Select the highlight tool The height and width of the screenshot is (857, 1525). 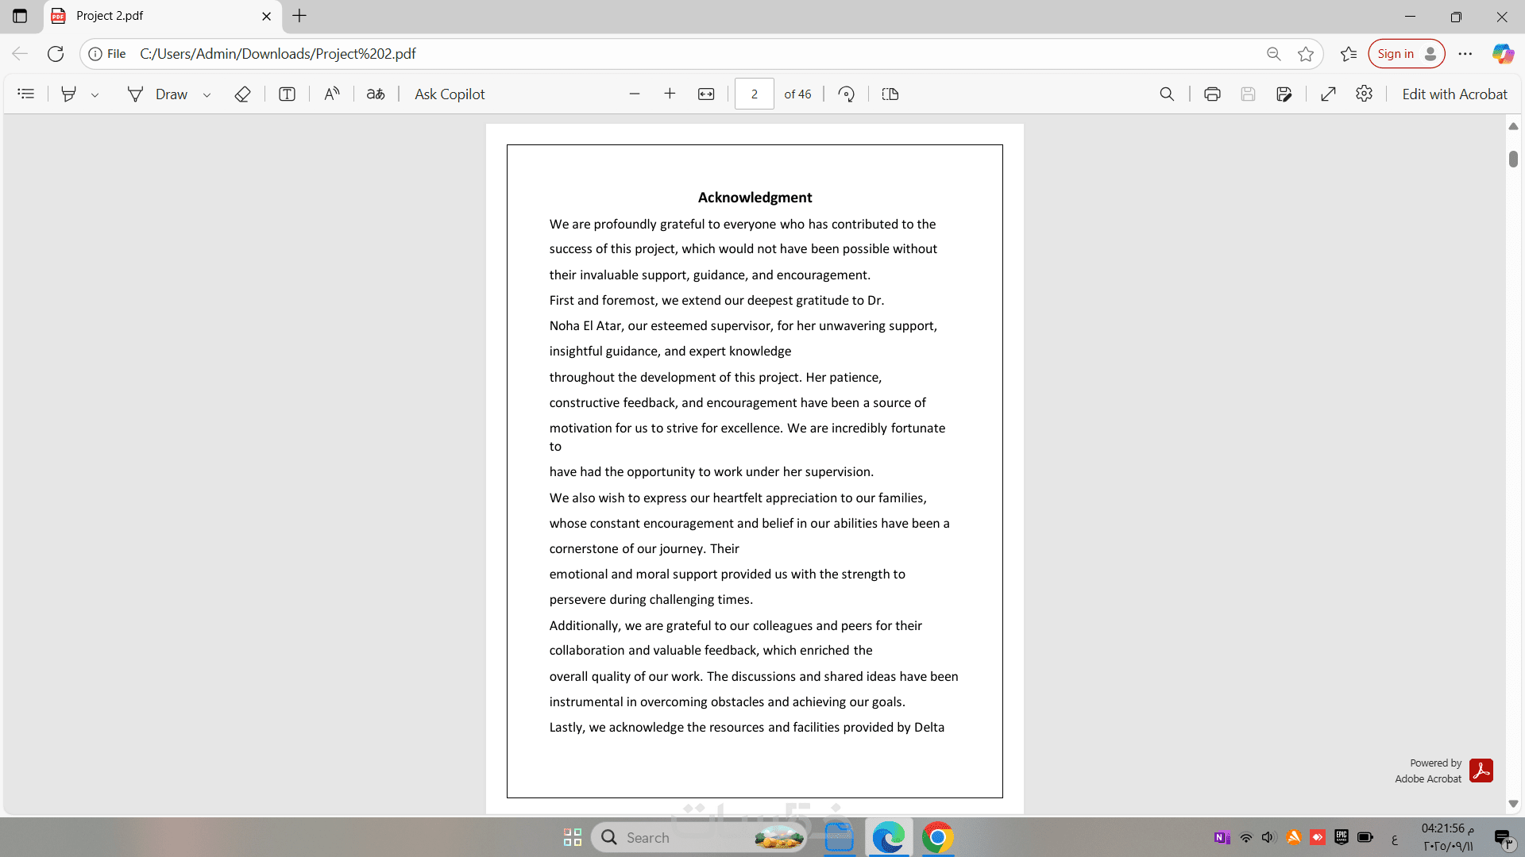(x=68, y=94)
